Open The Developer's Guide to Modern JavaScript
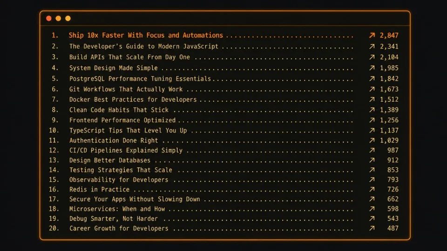The height and width of the screenshot is (251, 447). coord(144,46)
